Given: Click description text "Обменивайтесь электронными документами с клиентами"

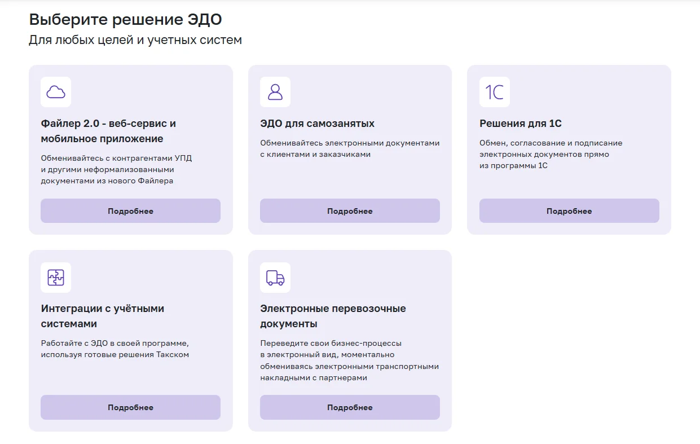Looking at the screenshot, I should tap(349, 148).
